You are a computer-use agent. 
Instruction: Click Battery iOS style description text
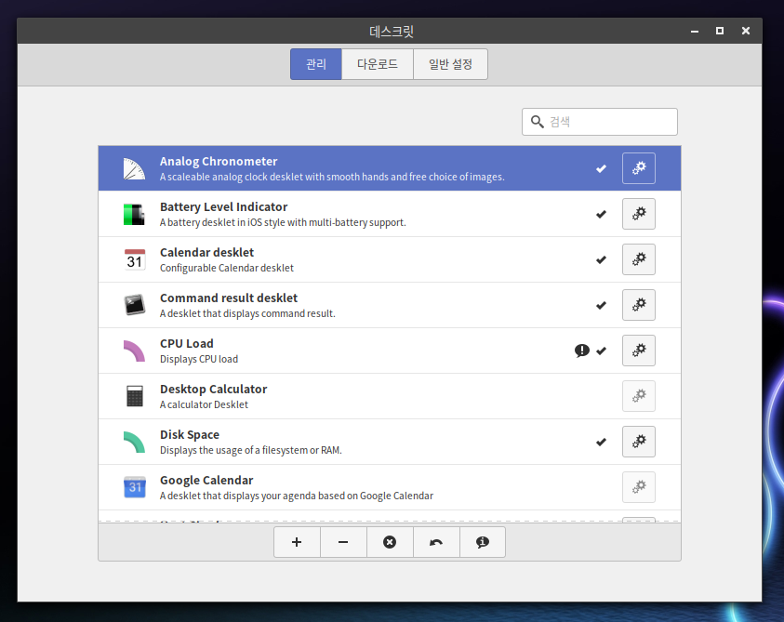[x=283, y=222]
